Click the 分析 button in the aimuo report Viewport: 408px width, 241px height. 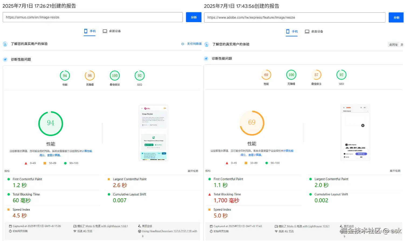194,17
